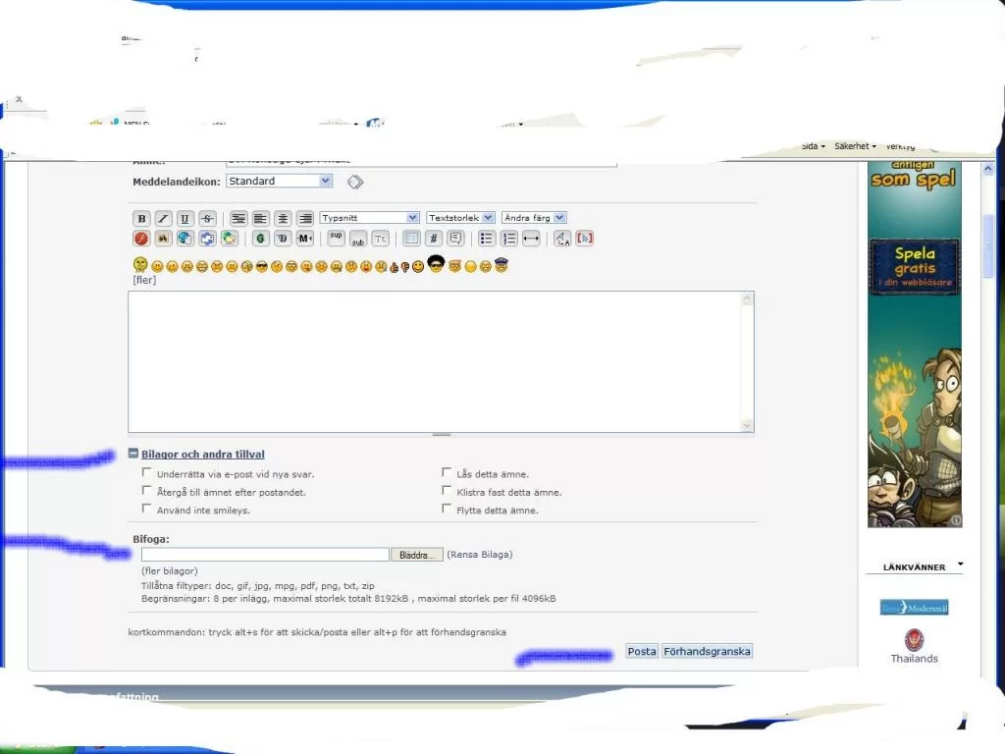Click the Förhandsgranska button
The width and height of the screenshot is (1005, 754).
707,651
